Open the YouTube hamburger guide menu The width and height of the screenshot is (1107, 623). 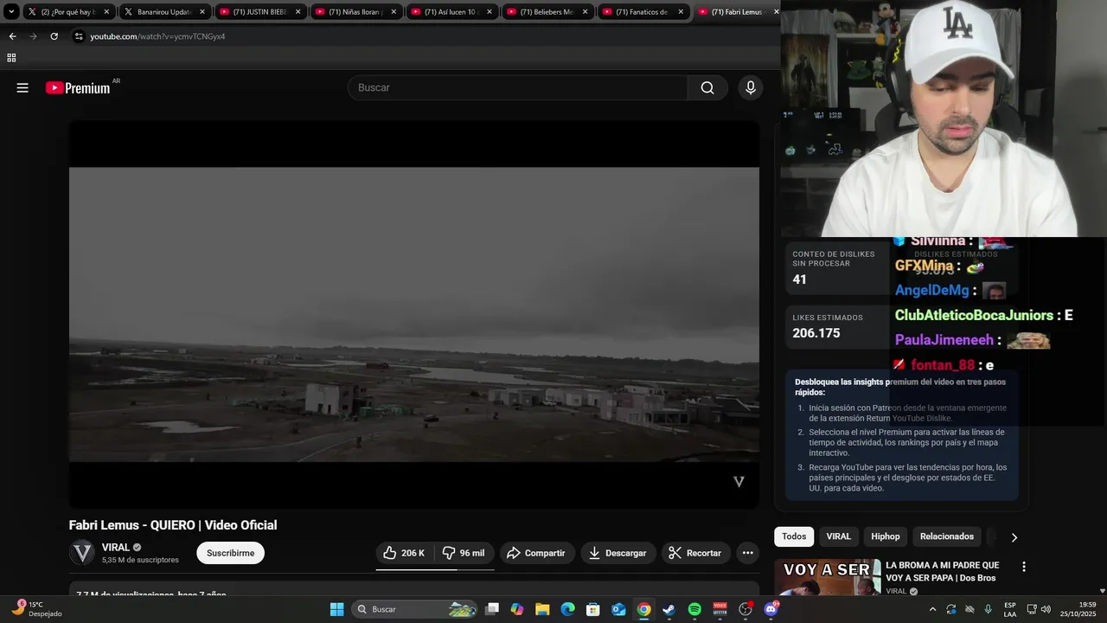pyautogui.click(x=22, y=87)
